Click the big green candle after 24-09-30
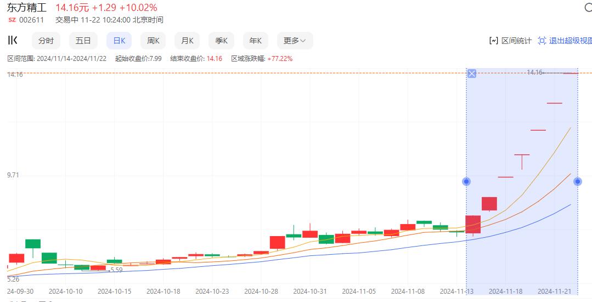The image size is (592, 302). [33, 244]
